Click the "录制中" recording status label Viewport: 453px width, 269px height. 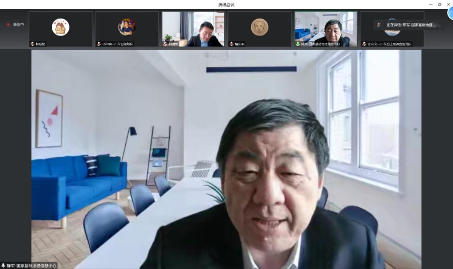(x=19, y=25)
